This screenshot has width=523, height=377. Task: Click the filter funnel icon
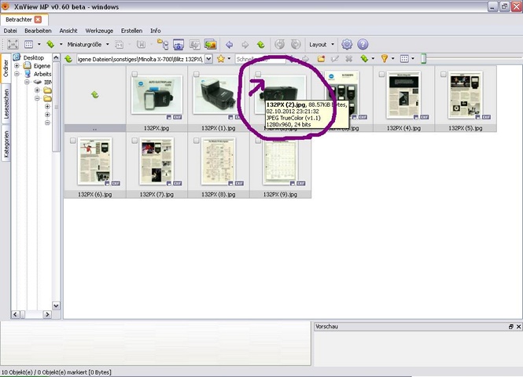385,59
